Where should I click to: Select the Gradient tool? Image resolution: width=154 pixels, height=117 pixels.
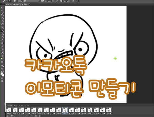coord(2,43)
